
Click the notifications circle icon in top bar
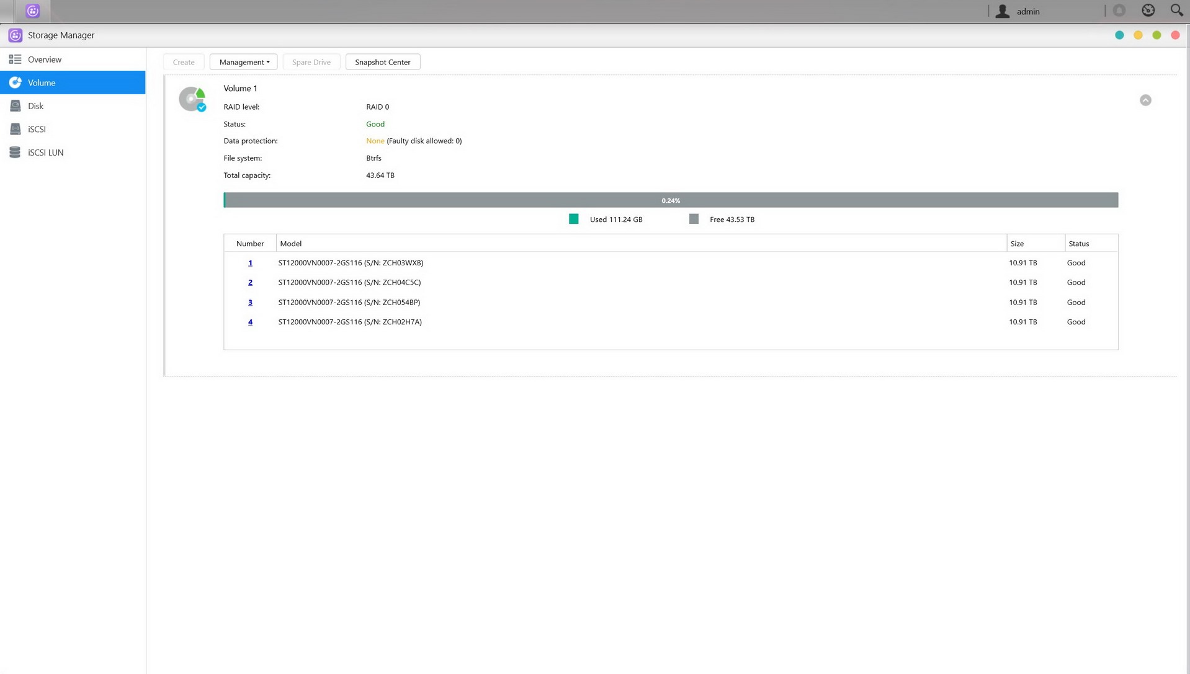point(1119,11)
